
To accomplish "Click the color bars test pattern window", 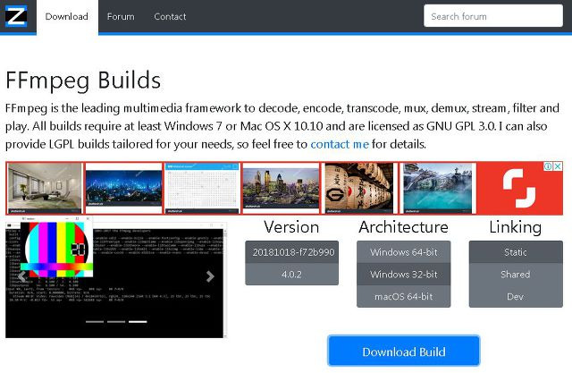I will [56, 247].
